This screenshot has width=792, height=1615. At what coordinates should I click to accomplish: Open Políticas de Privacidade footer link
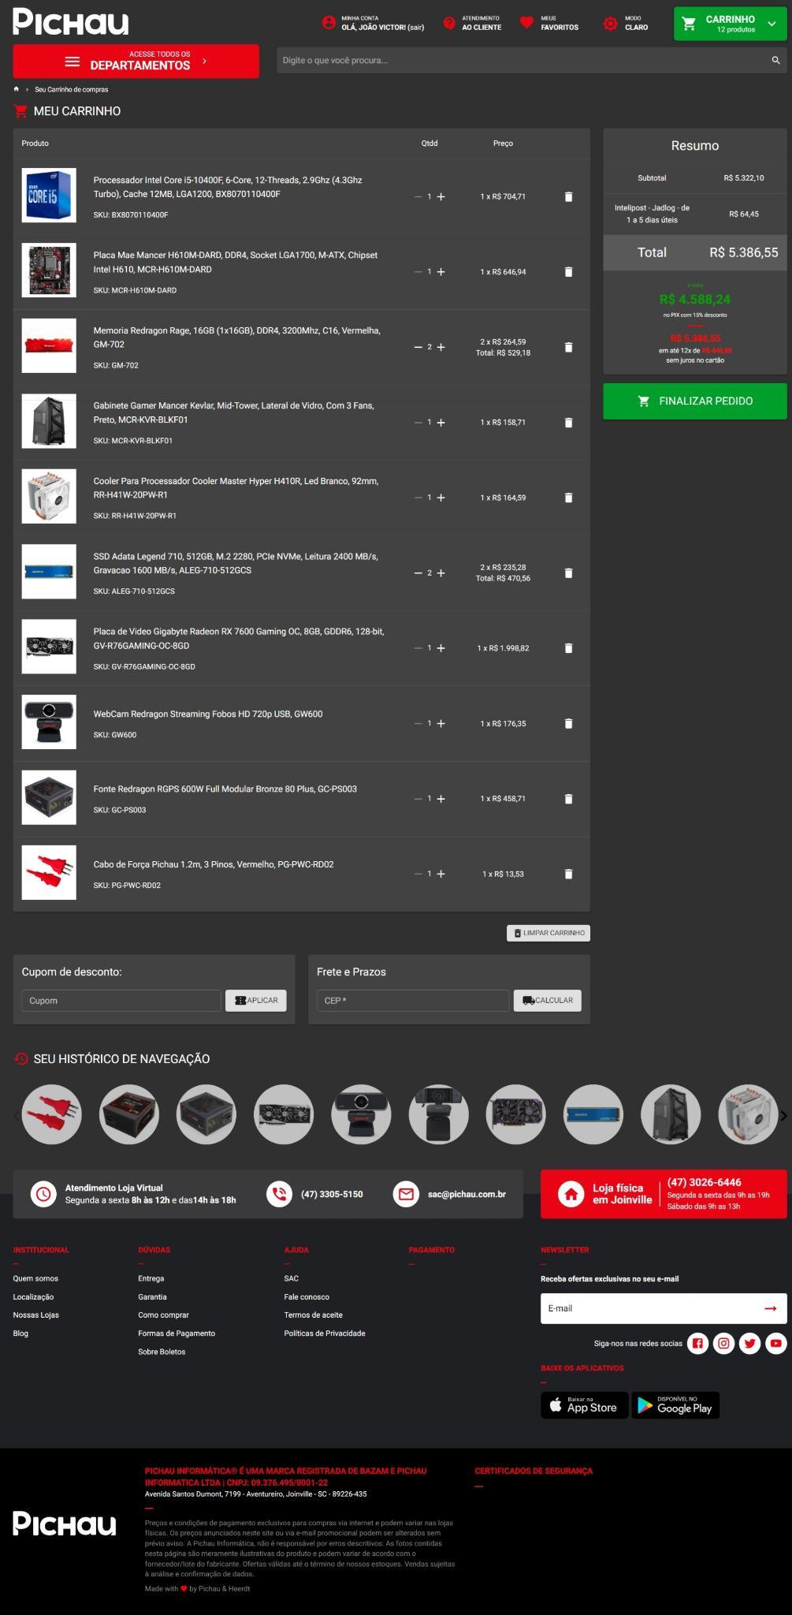[325, 1333]
